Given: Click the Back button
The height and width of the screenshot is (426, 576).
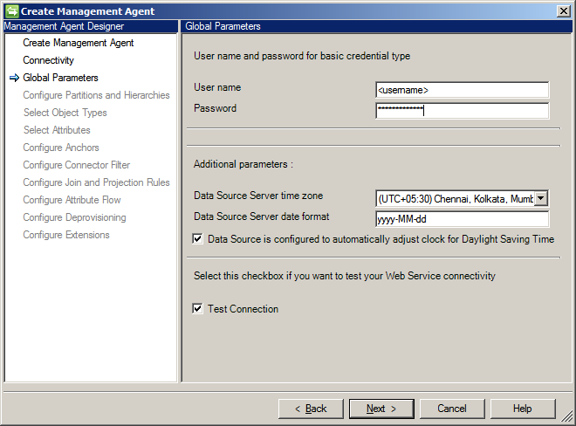Looking at the screenshot, I should click(311, 409).
